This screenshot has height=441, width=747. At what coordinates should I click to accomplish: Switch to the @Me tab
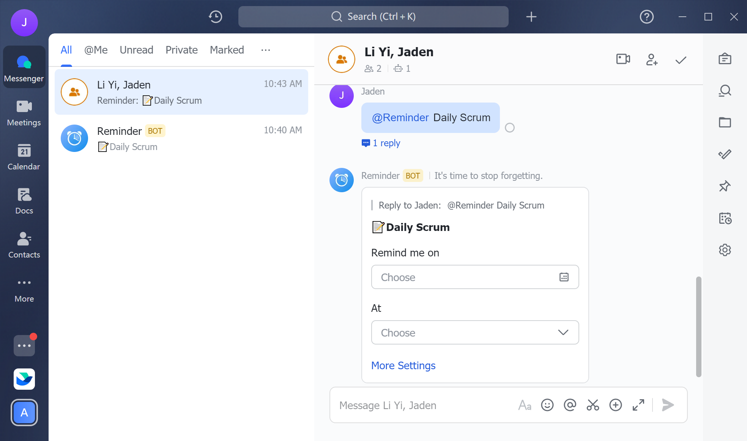coord(96,50)
